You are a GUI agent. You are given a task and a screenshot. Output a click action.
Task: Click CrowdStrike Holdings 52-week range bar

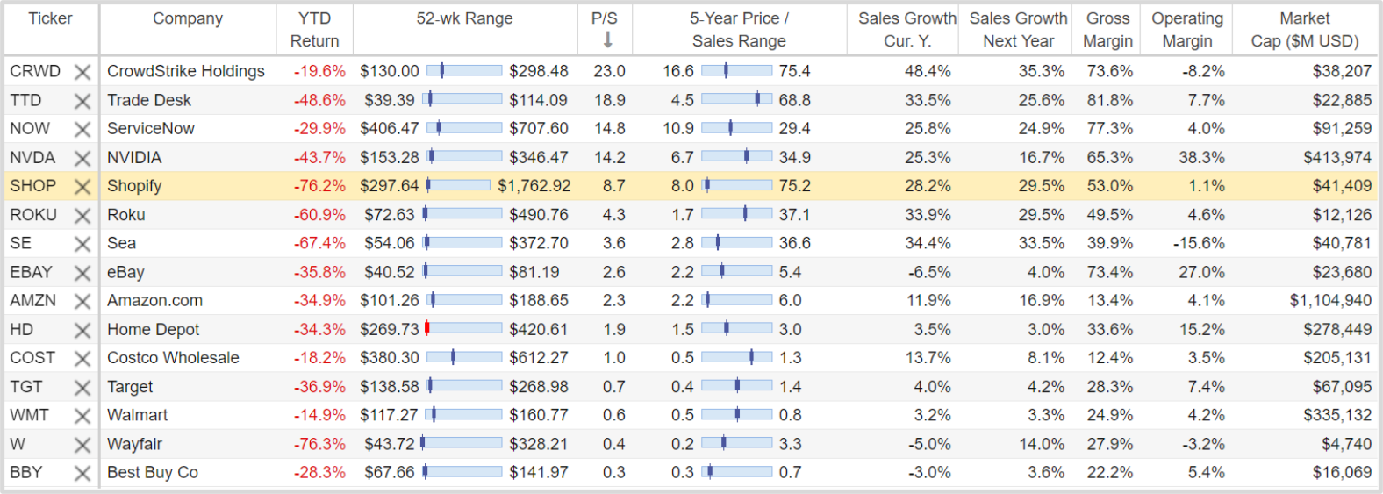464,71
